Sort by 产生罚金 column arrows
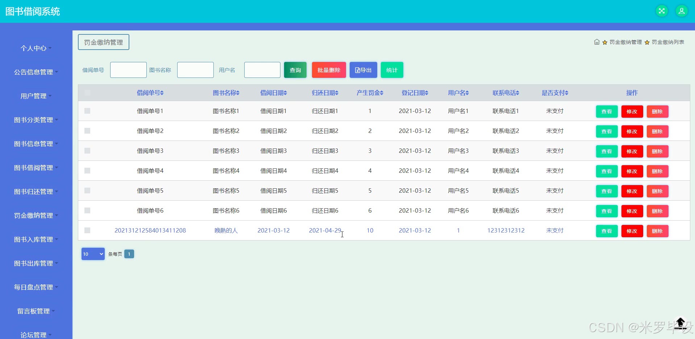 382,93
